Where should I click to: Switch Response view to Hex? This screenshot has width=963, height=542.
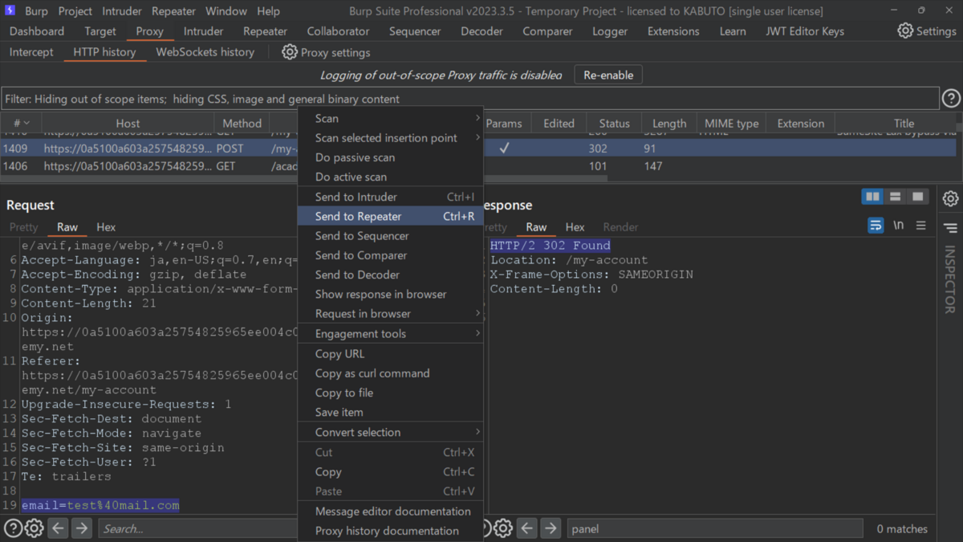(575, 227)
